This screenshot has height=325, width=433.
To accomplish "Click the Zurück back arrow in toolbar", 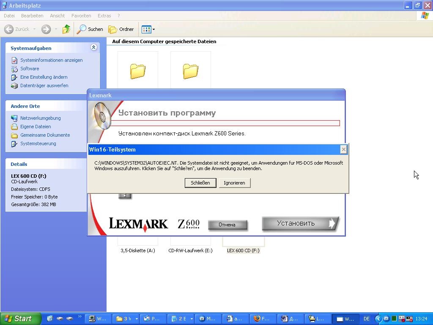I will [x=9, y=29].
